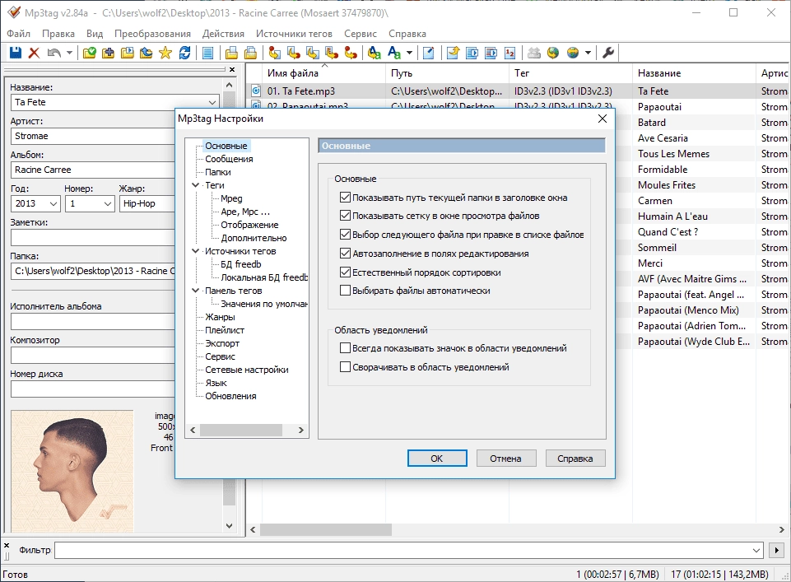Click the globe web tag source icon
Image resolution: width=791 pixels, height=582 pixels.
click(x=553, y=53)
